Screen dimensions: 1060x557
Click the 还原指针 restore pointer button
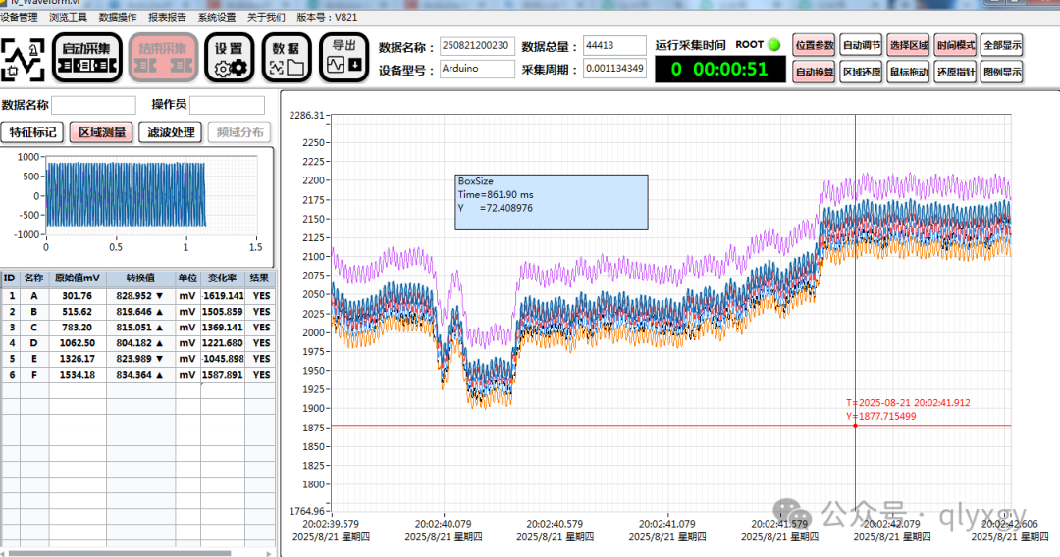[x=956, y=72]
